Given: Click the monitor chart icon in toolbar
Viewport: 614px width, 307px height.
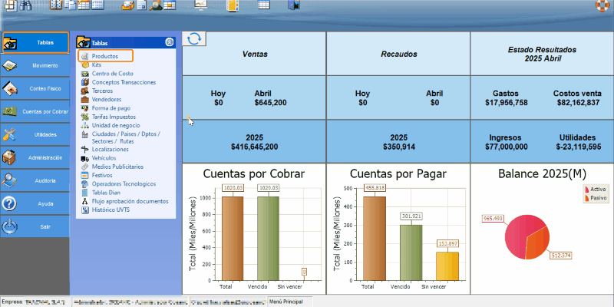Looking at the screenshot, I should (201, 5).
